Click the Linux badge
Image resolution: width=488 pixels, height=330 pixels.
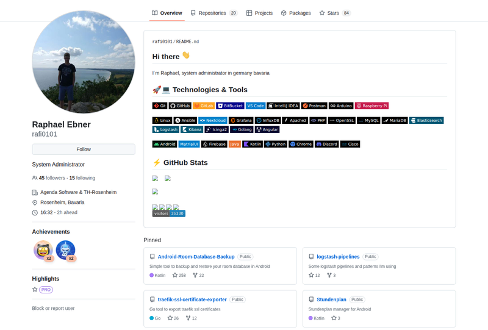pyautogui.click(x=162, y=121)
